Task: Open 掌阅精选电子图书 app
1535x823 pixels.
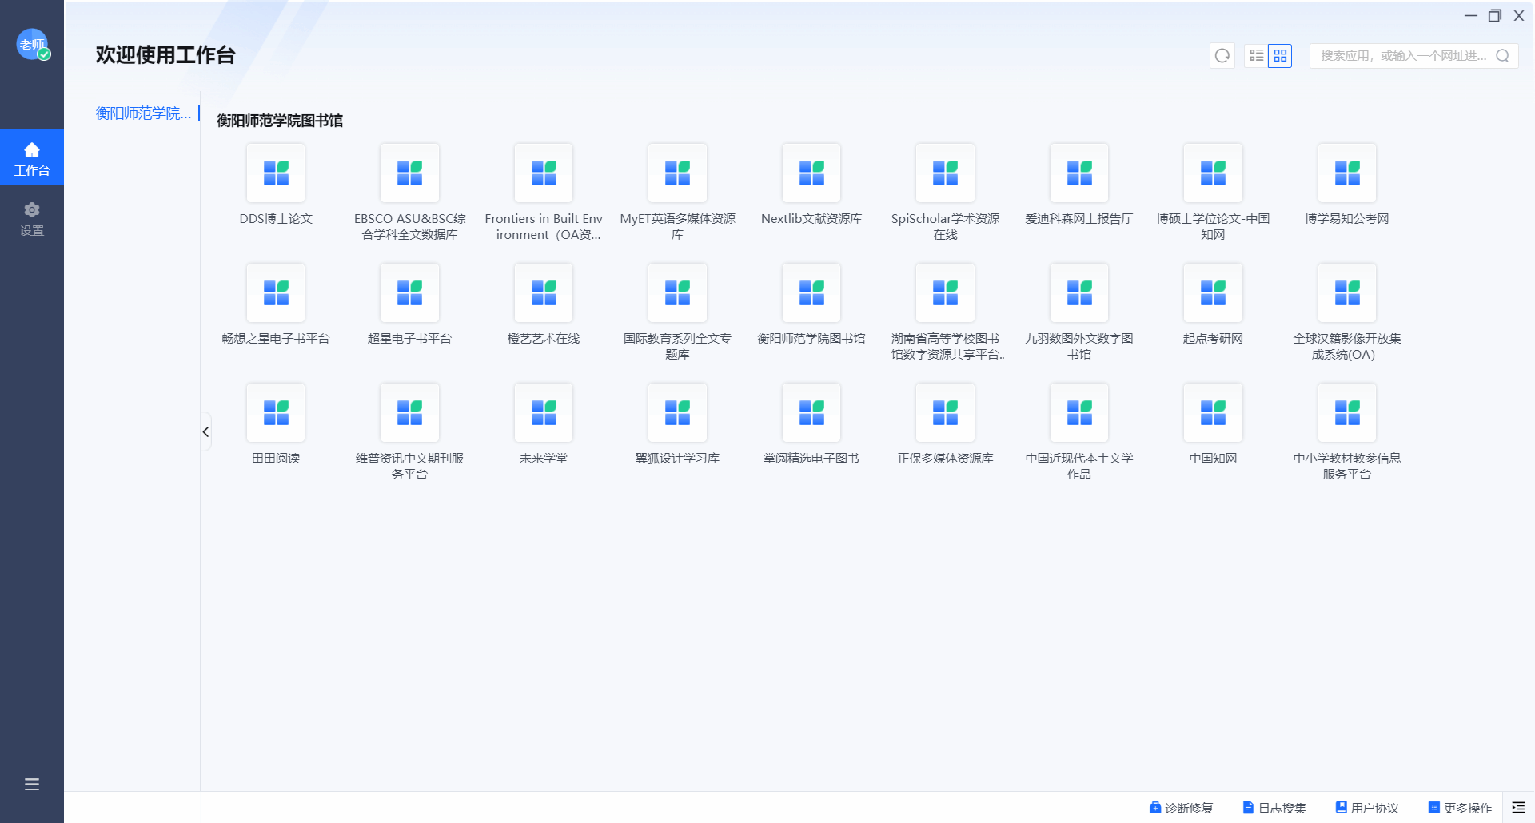Action: click(811, 412)
